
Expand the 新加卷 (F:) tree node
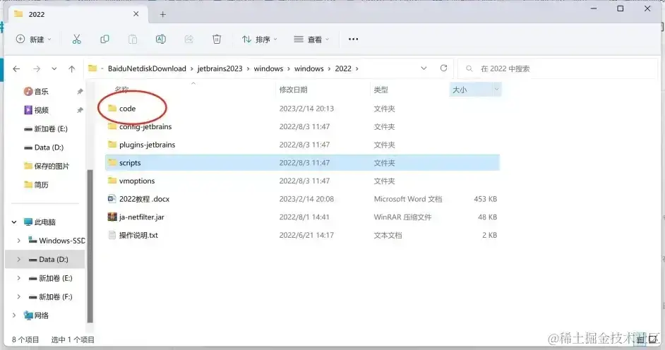click(18, 296)
